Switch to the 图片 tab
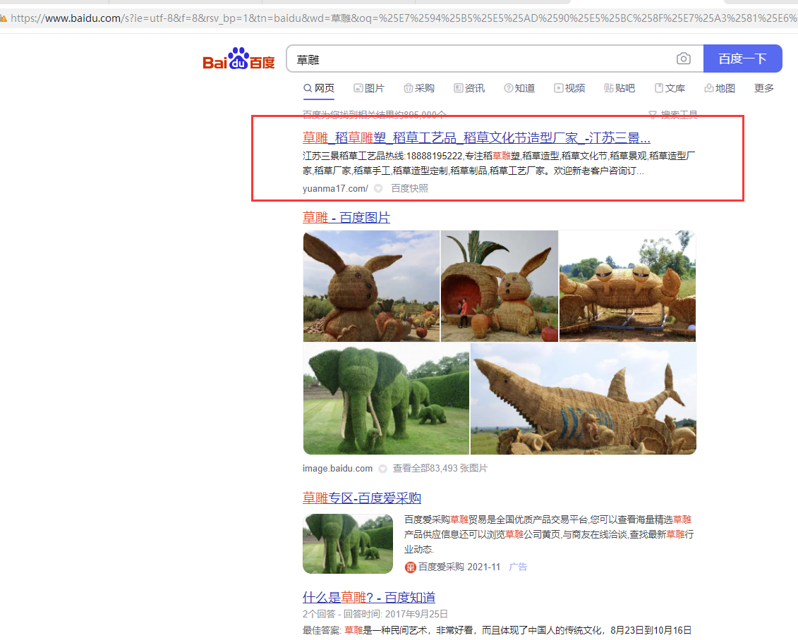The height and width of the screenshot is (640, 798). (x=369, y=88)
